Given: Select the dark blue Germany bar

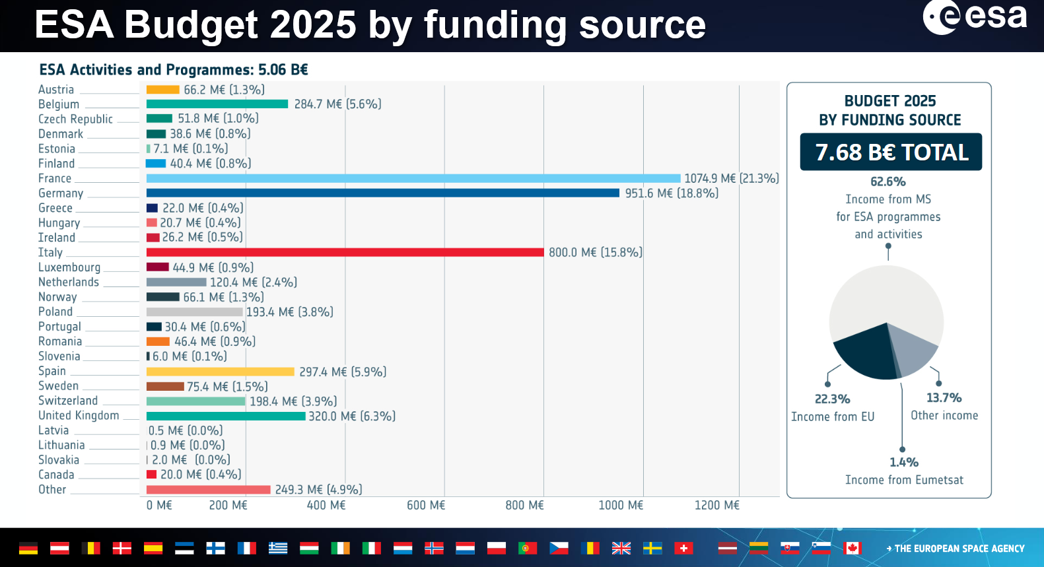Looking at the screenshot, I should (383, 193).
